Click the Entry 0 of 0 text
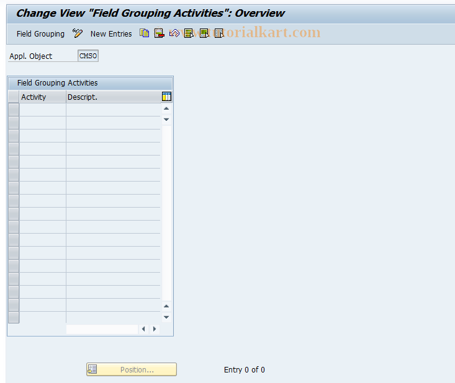Image resolution: width=455 pixels, height=383 pixels. click(245, 370)
